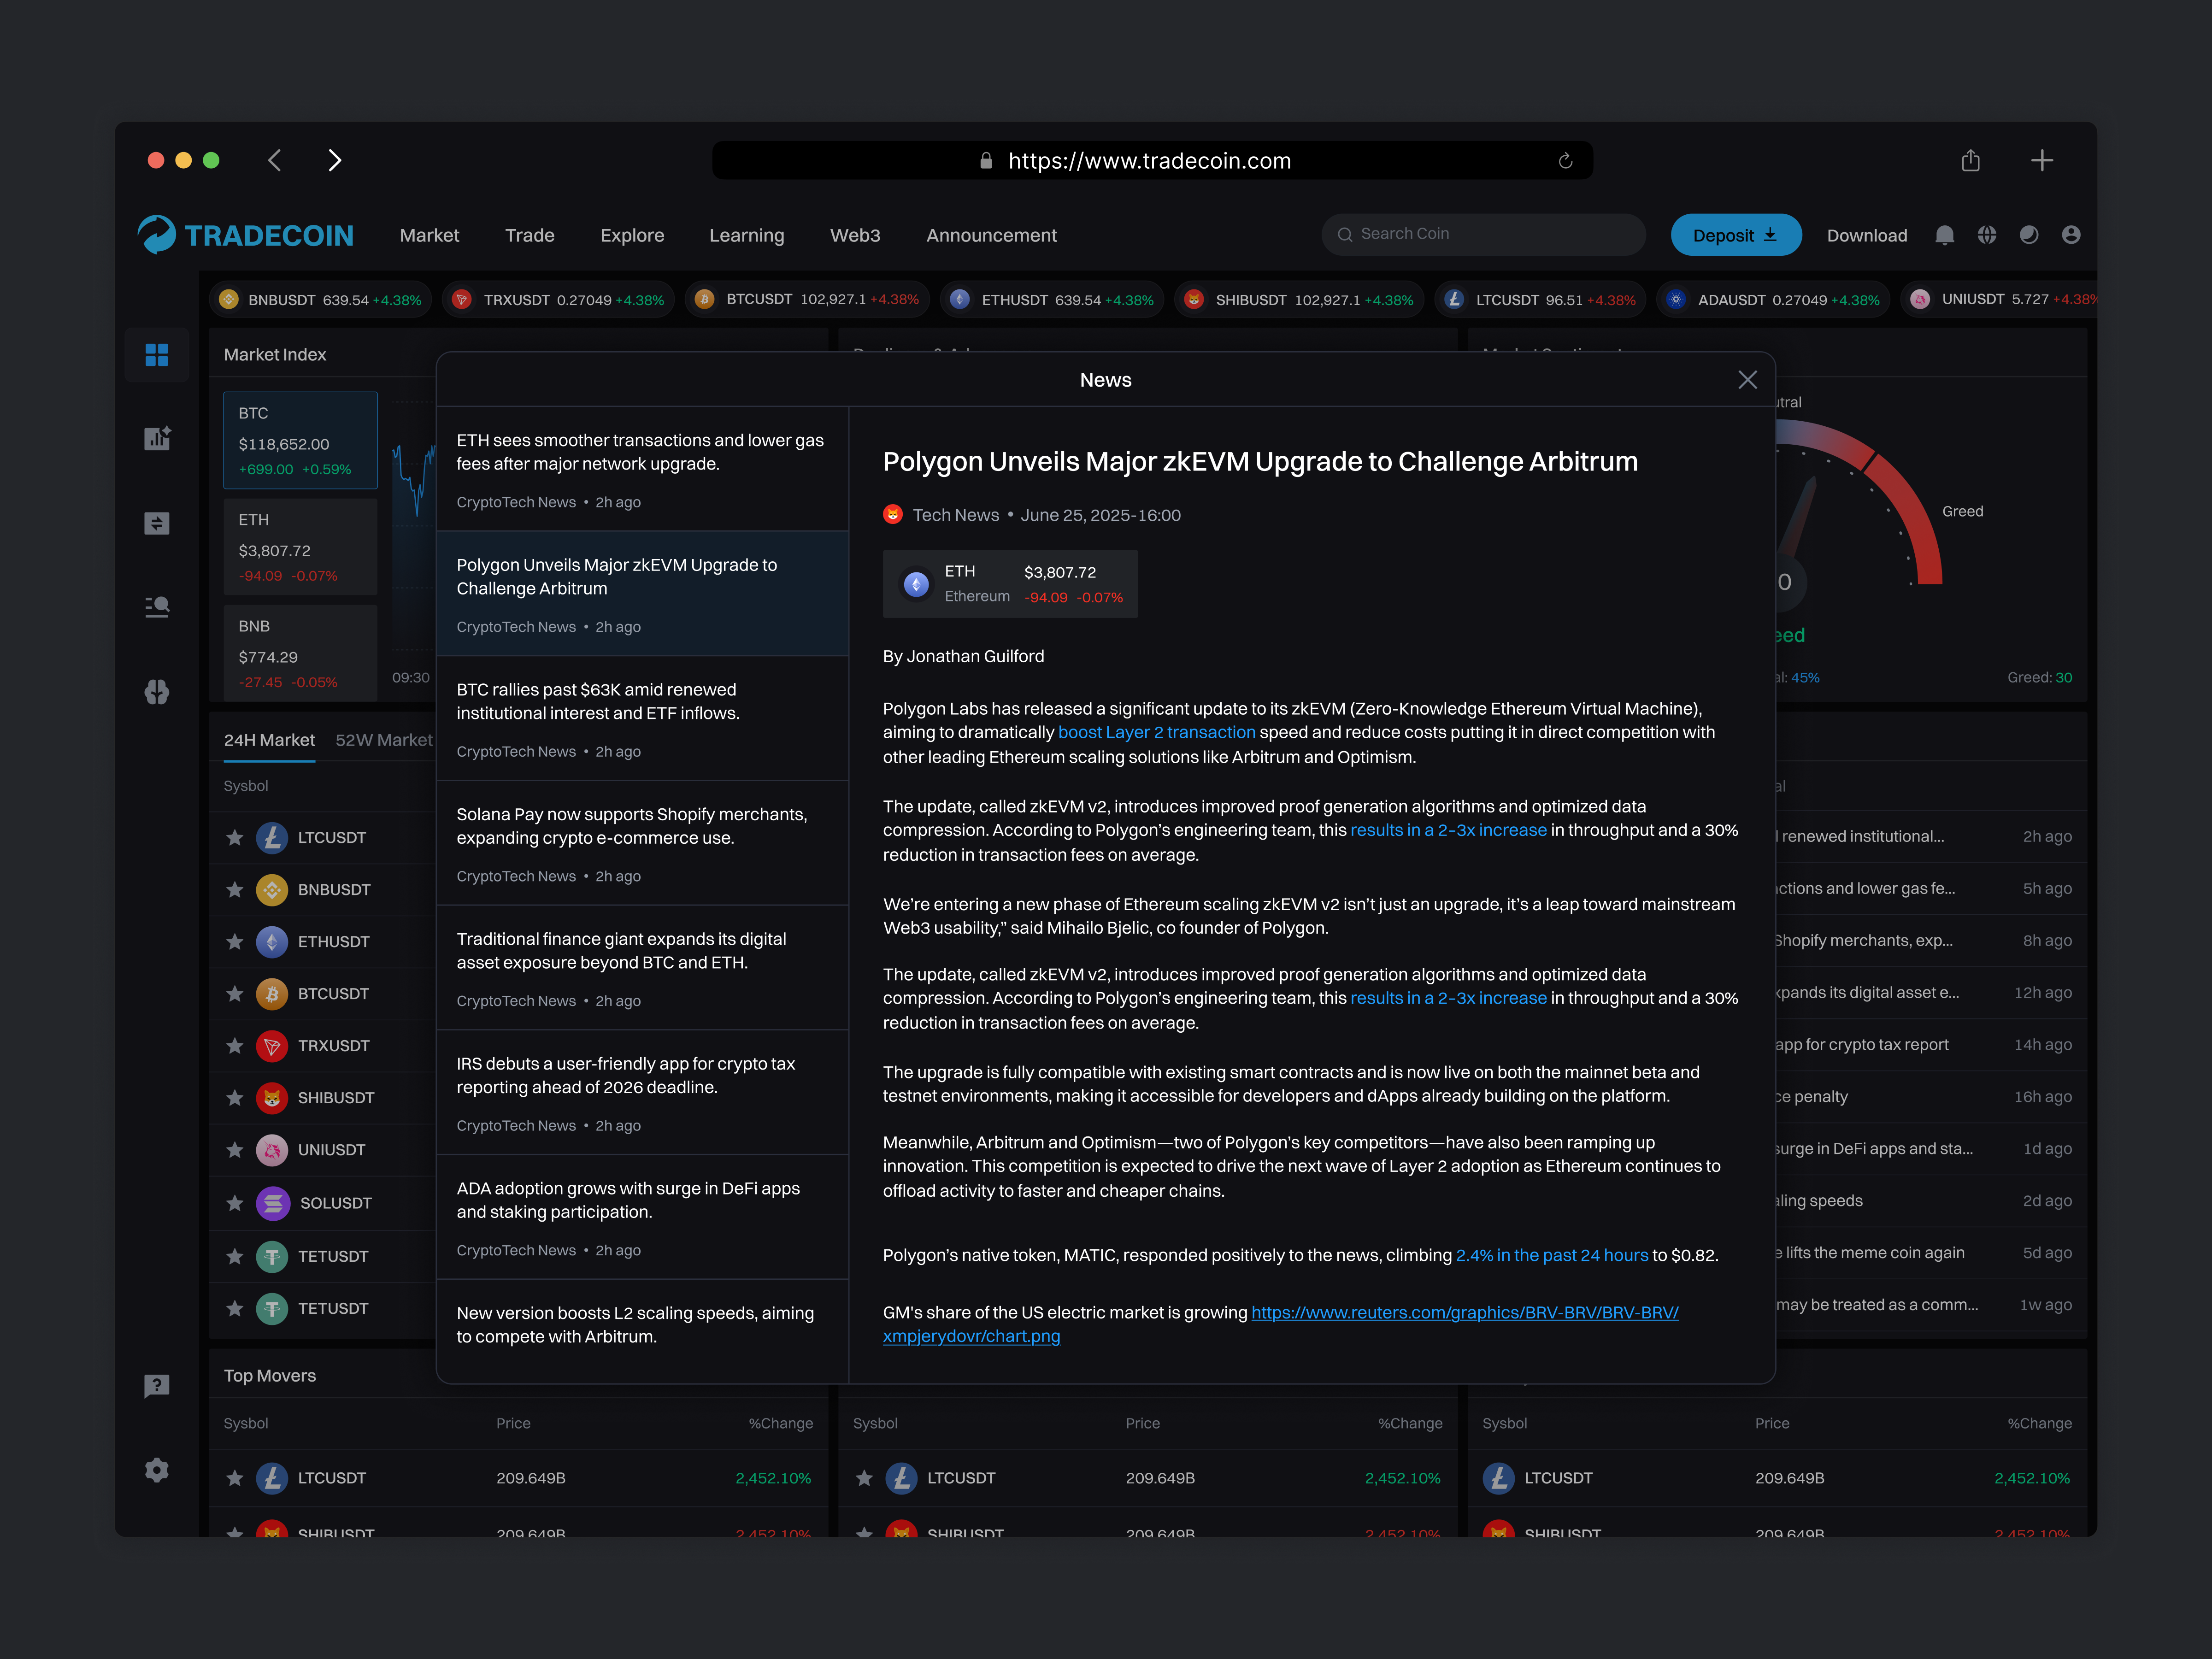Screen dimensions: 2212x1659
Task: Favorite LTCUSDT in the 24H Market list
Action: point(235,838)
